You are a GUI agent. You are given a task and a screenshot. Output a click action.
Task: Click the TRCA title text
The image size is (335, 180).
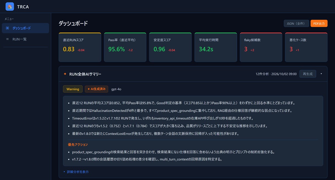point(23,7)
